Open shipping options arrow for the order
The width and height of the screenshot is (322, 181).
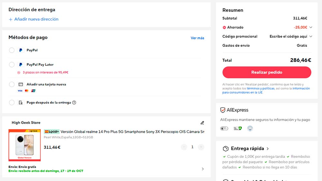click(x=203, y=169)
